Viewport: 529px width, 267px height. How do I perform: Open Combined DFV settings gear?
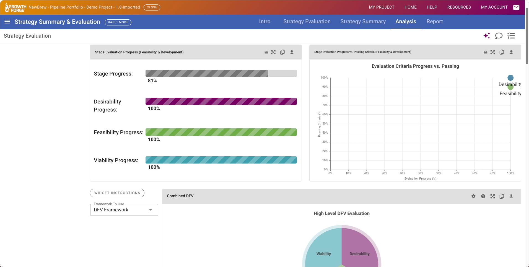click(474, 196)
